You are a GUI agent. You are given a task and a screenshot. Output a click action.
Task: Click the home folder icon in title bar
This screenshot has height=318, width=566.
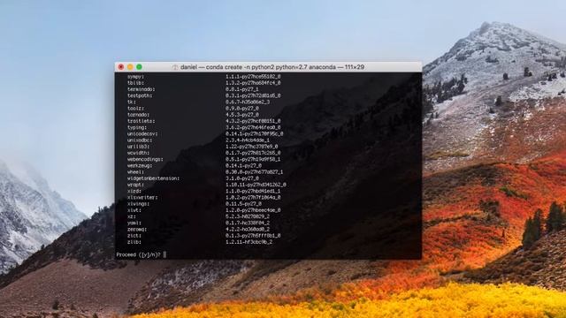tap(175, 67)
